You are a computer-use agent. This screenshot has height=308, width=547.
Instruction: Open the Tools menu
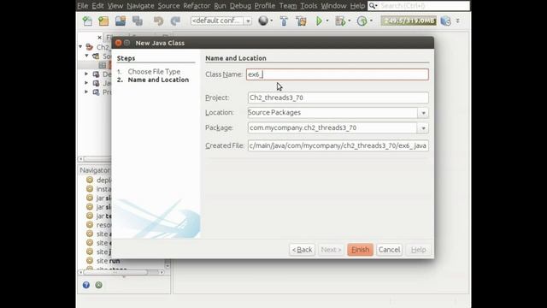(x=309, y=6)
